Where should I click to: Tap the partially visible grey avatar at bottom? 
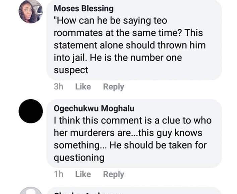pyautogui.click(x=31, y=191)
